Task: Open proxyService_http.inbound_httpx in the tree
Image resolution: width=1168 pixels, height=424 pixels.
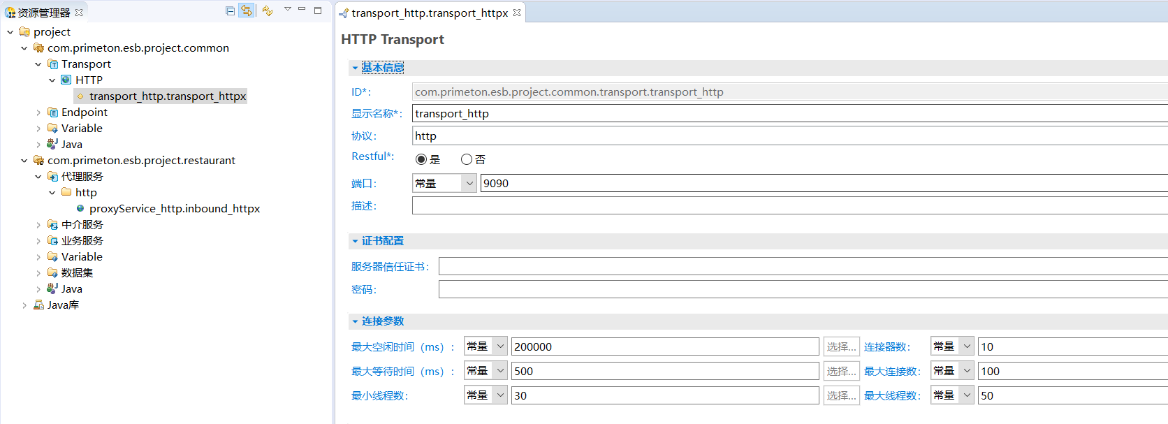Action: (x=174, y=209)
